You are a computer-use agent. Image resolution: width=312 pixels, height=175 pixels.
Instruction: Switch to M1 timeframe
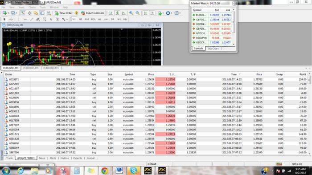74,19
